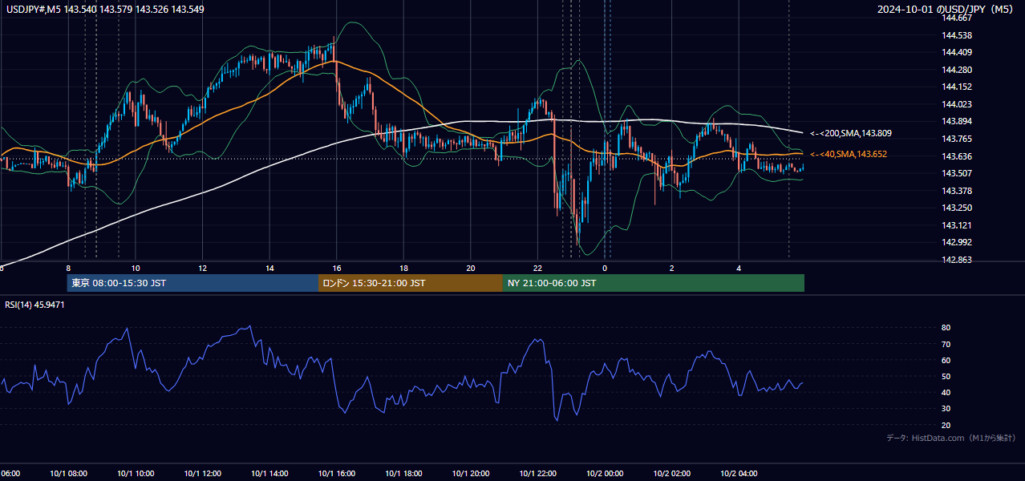Viewport: 1025px width, 481px height.
Task: Click the 10/2 02:00 timeline label
Action: point(671,474)
